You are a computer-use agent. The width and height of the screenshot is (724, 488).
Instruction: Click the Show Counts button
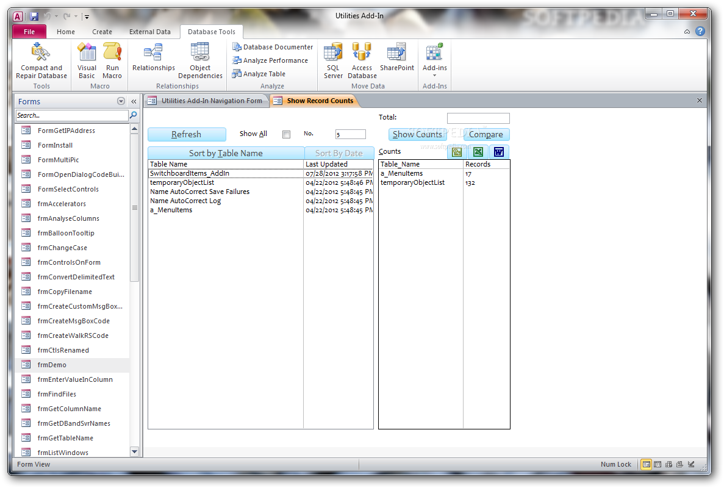(417, 134)
